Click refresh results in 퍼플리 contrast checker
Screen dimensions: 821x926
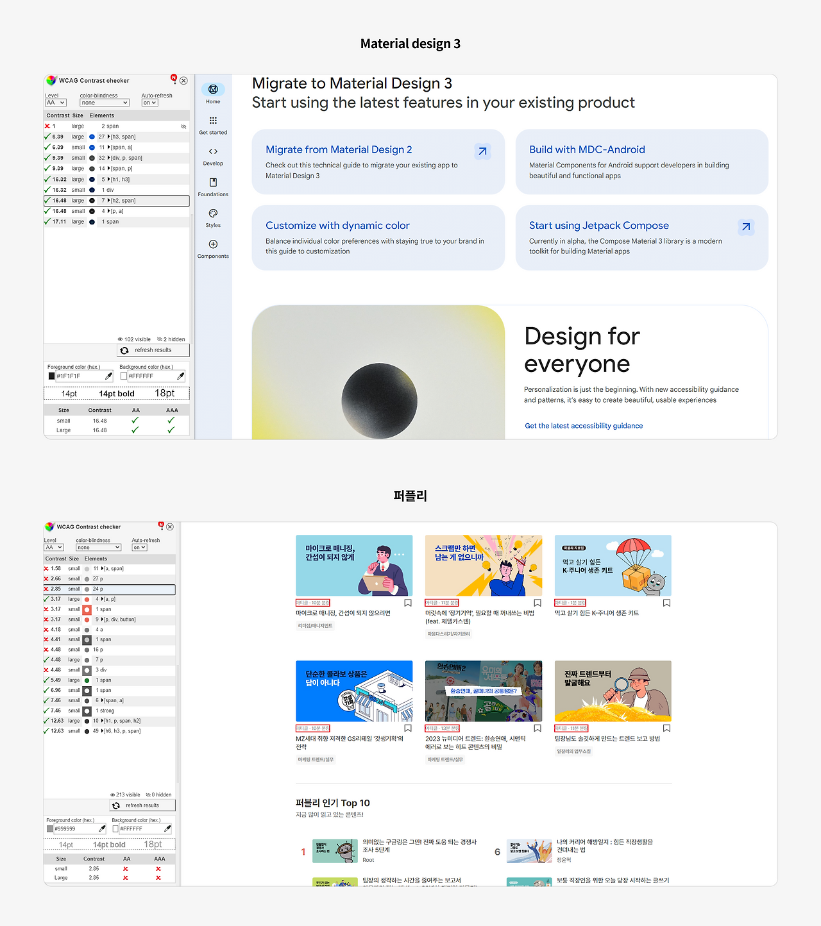click(x=142, y=805)
